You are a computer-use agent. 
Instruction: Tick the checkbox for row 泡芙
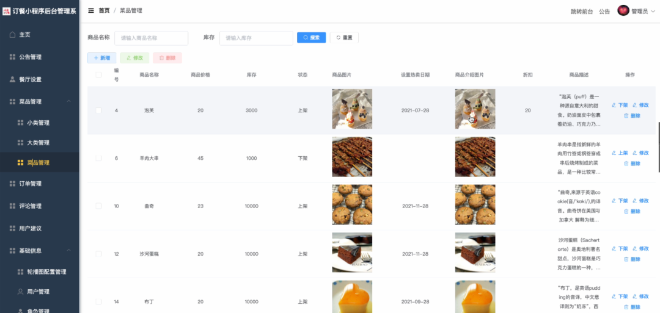98,110
